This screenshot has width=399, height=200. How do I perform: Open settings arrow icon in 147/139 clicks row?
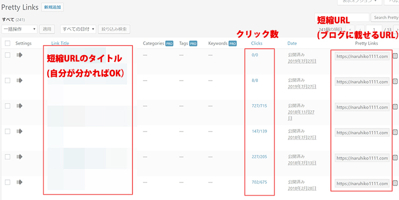pos(19,131)
